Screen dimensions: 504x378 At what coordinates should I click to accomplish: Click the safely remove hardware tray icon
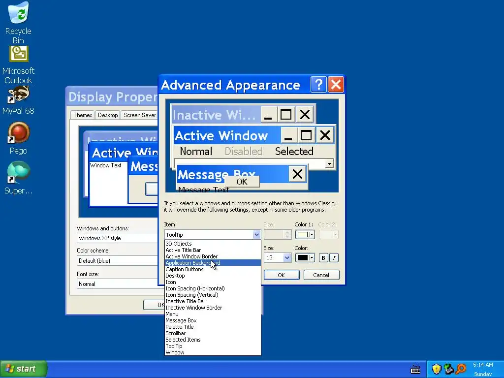click(x=449, y=369)
